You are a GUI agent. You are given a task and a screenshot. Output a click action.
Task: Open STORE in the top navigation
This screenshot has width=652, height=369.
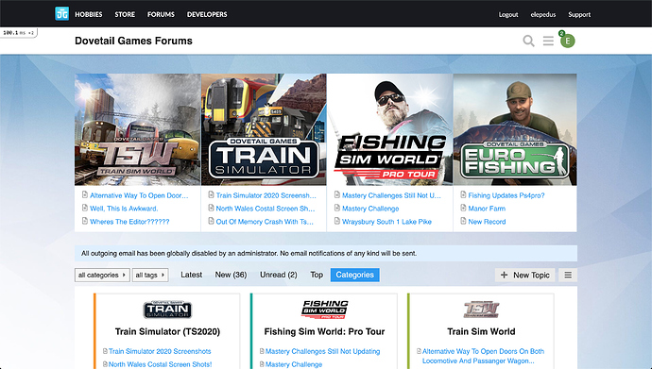125,14
